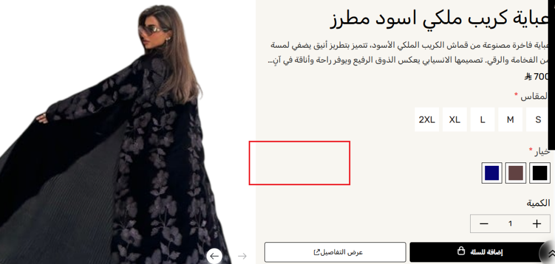
Task: Select the brown color swatch
Action: click(x=516, y=173)
